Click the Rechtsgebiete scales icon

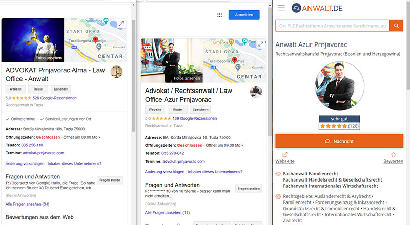[278, 196]
